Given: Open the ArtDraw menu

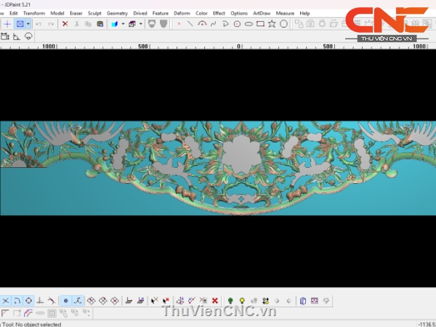Looking at the screenshot, I should click(262, 13).
